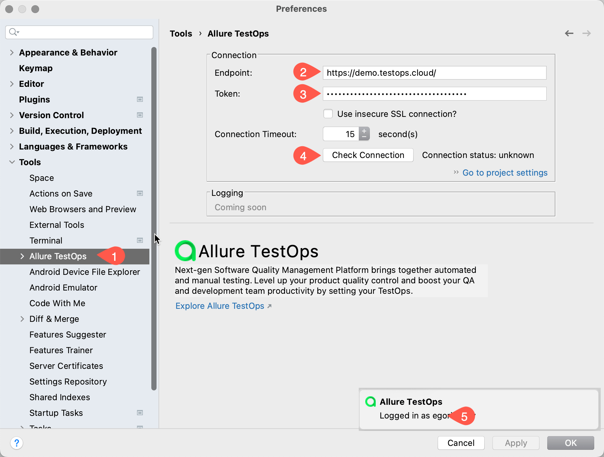This screenshot has height=457, width=604.
Task: Open Android Emulator settings
Action: point(64,288)
